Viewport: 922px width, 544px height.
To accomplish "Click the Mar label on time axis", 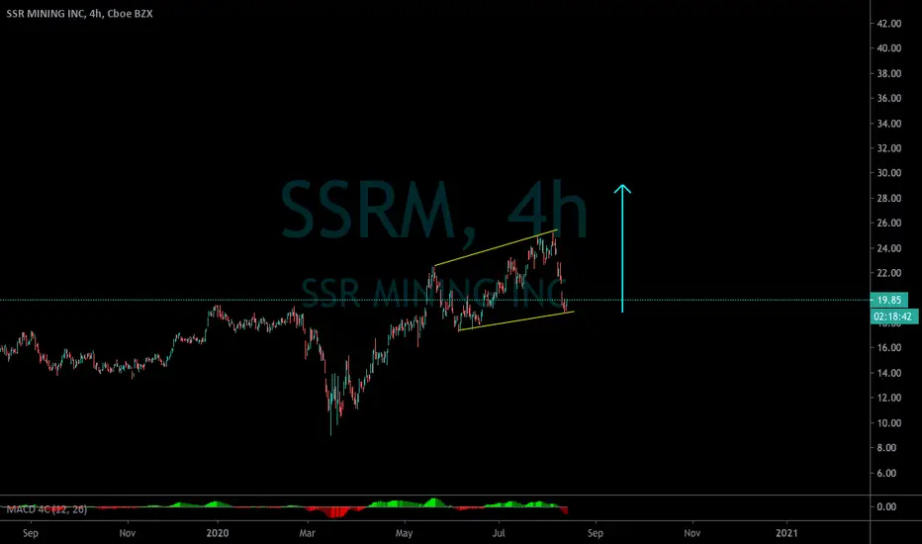I will (307, 533).
